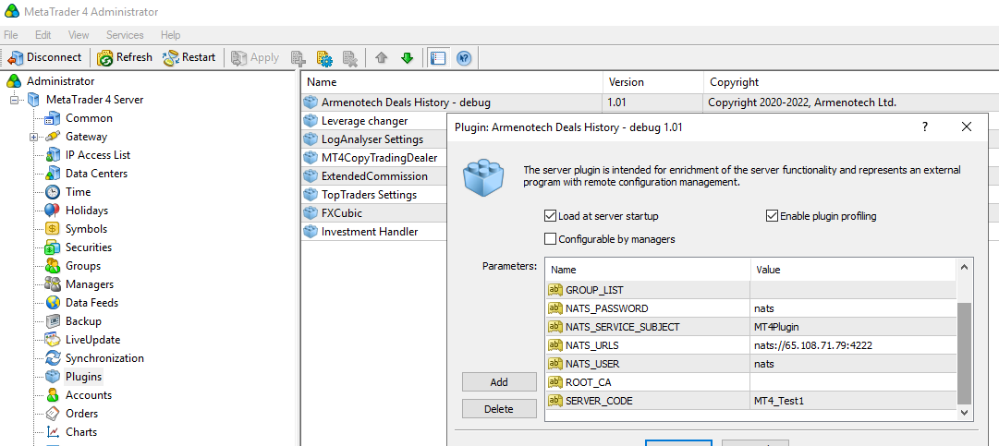Toggle Enable plugin profiling checkbox
The width and height of the screenshot is (999, 446).
pos(773,216)
